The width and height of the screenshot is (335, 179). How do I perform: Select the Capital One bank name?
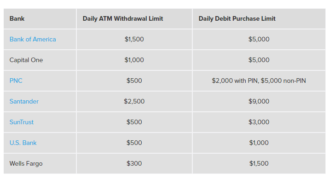click(26, 60)
